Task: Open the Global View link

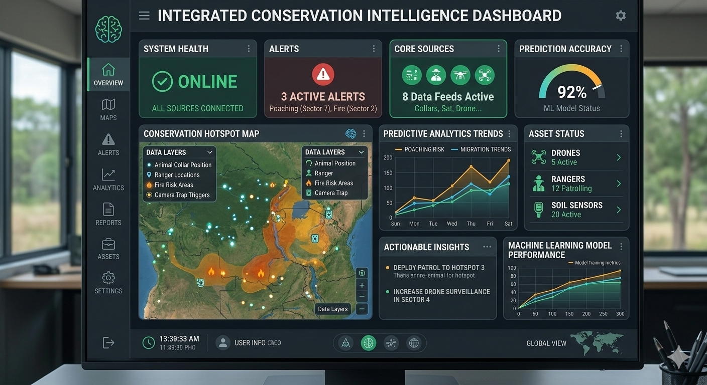Action: [546, 343]
